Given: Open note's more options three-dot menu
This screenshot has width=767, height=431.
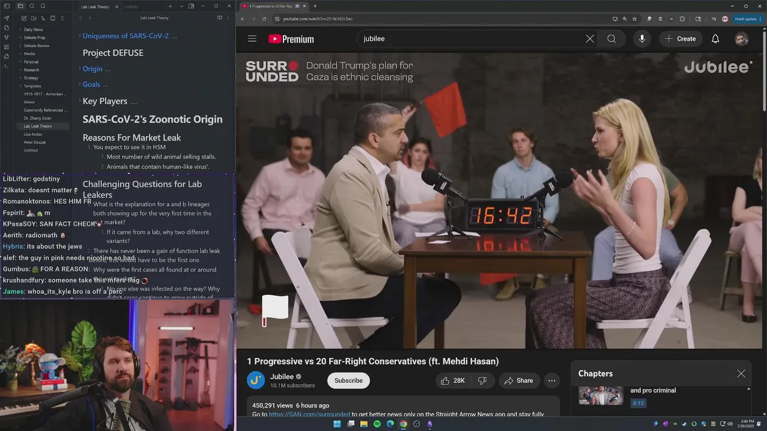Looking at the screenshot, I should (228, 18).
